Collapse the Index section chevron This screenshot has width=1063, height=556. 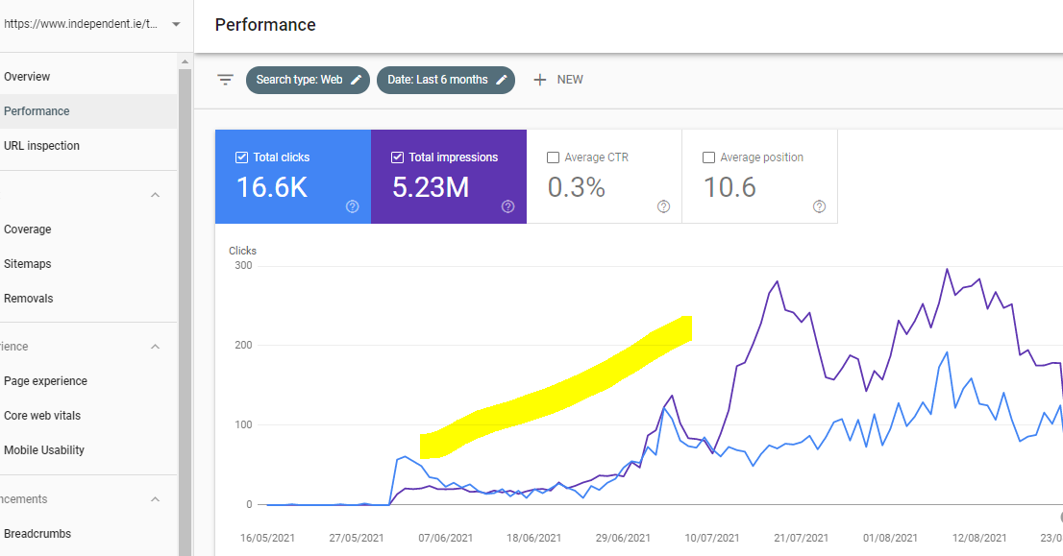pos(155,195)
